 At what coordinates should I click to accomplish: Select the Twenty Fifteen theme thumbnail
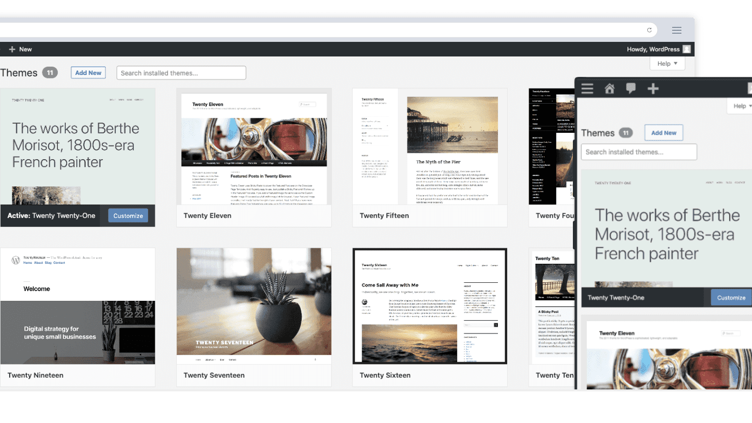coord(430,146)
